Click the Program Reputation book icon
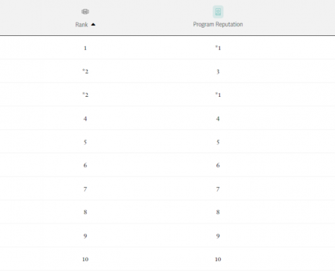 click(x=218, y=12)
